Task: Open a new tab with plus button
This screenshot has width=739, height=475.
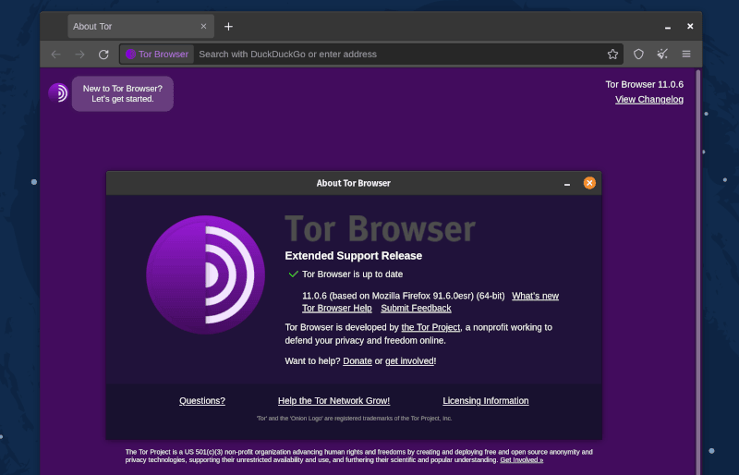Action: [228, 26]
